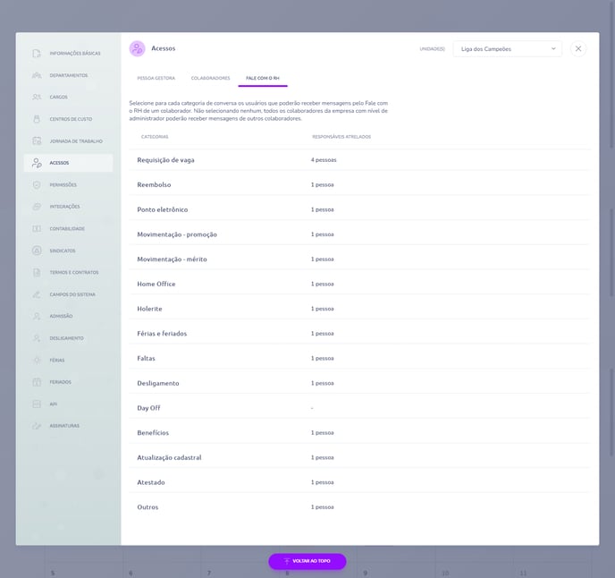The image size is (615, 578).
Task: Click the Campos do Sistema icon
Action: pyautogui.click(x=37, y=294)
